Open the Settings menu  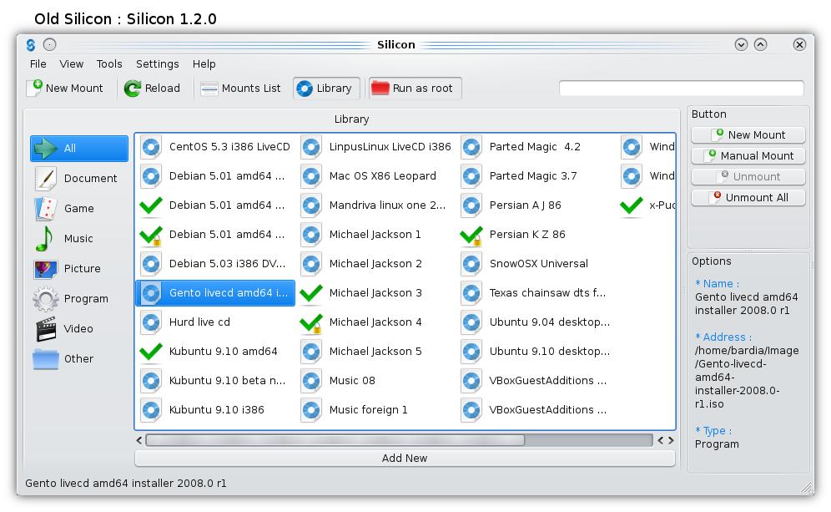pos(158,63)
